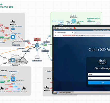Click the Site ID 51 heading
The image size is (110, 103).
coord(73,16)
